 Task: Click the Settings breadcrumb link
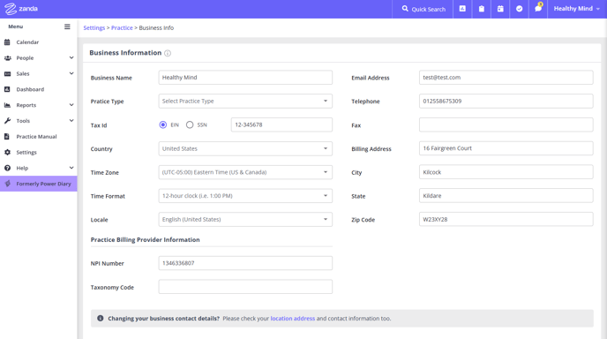pyautogui.click(x=94, y=28)
